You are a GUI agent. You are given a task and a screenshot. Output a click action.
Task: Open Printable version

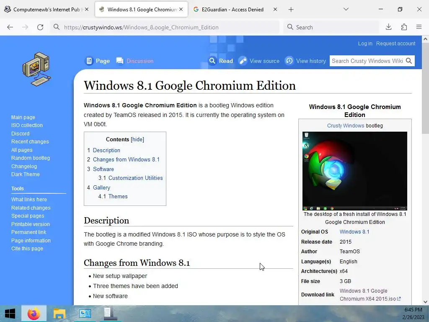pos(30,224)
